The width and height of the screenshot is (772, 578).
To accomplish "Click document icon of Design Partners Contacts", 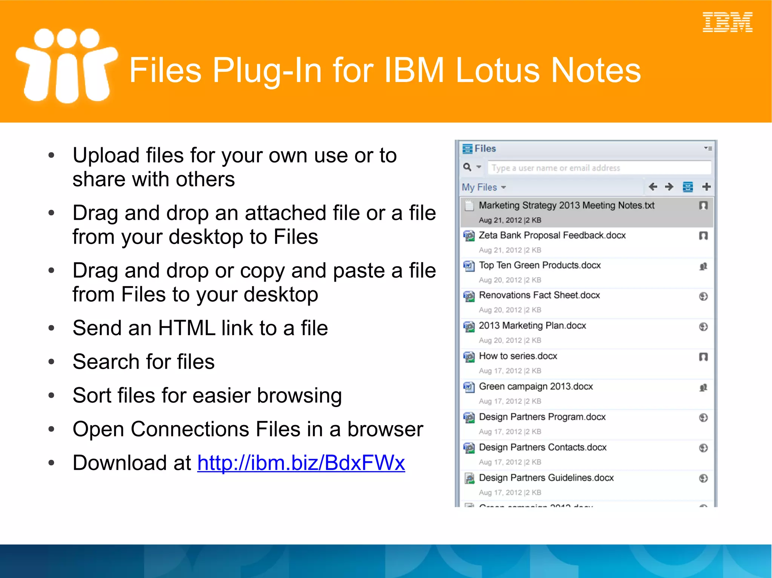I will click(469, 448).
